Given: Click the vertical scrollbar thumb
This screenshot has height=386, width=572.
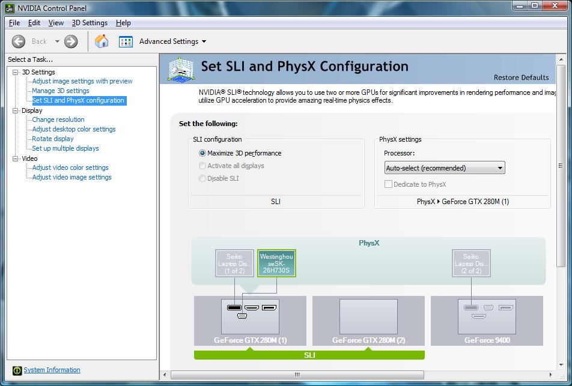Looking at the screenshot, I should (x=561, y=166).
